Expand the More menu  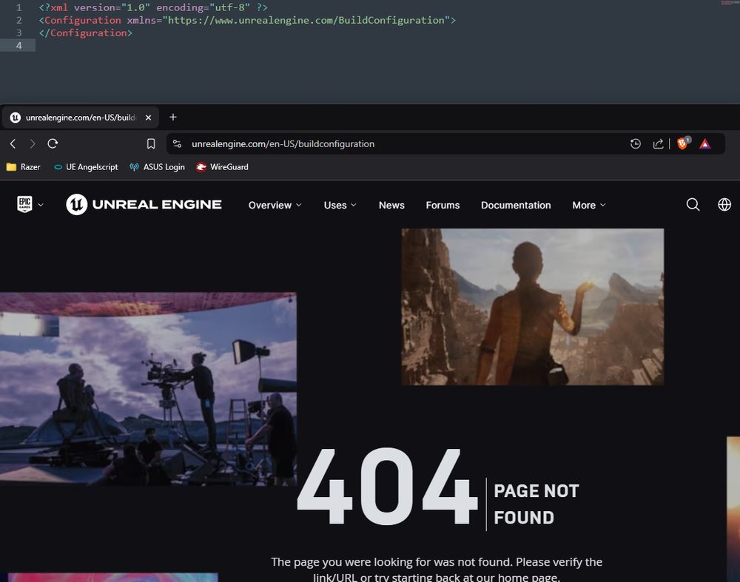[x=588, y=205]
